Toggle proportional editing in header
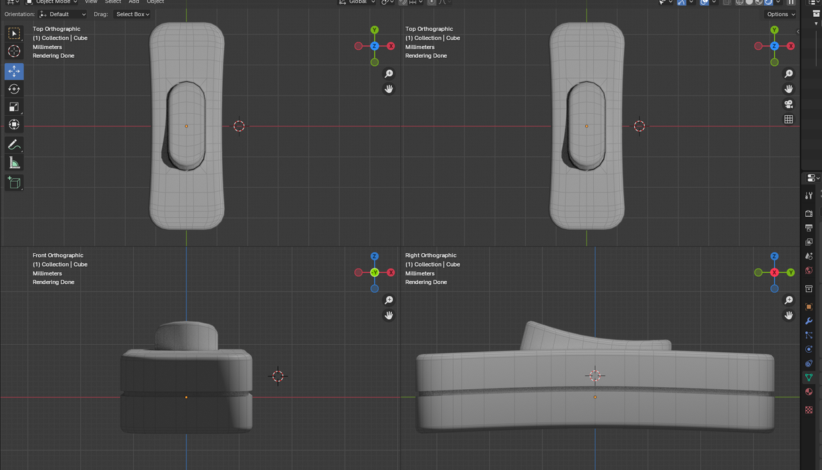Image resolution: width=822 pixels, height=470 pixels. [x=432, y=2]
